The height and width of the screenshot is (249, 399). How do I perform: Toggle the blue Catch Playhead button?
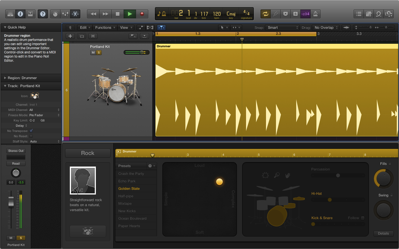(x=161, y=27)
